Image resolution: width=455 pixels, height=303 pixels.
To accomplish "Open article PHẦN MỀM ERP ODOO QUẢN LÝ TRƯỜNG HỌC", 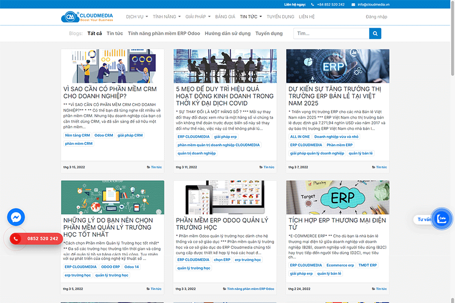I will coord(222,224).
